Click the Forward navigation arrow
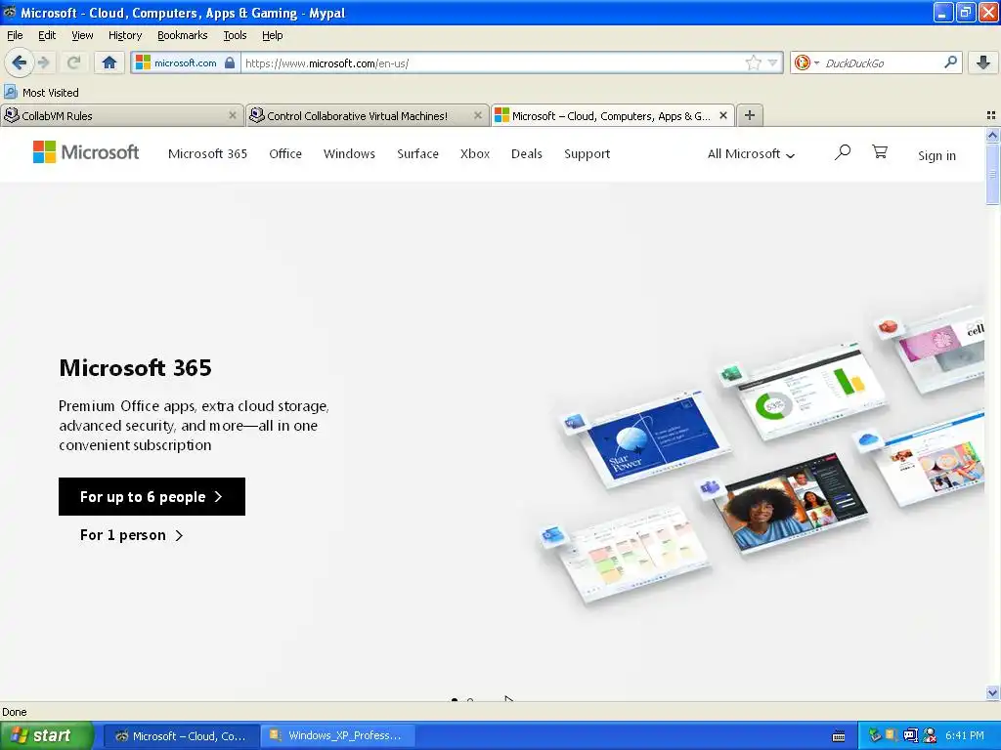Screen dimensions: 1001x750 pyautogui.click(x=44, y=62)
